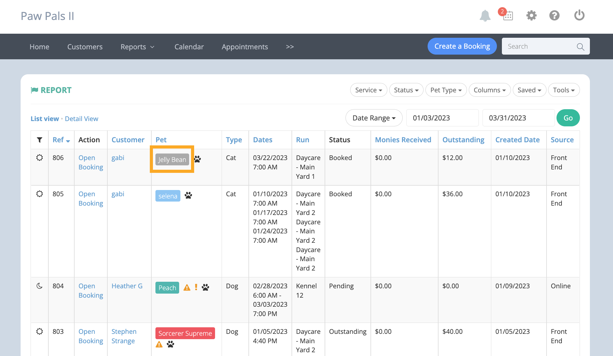
Task: Open settings gear icon
Action: tap(531, 15)
